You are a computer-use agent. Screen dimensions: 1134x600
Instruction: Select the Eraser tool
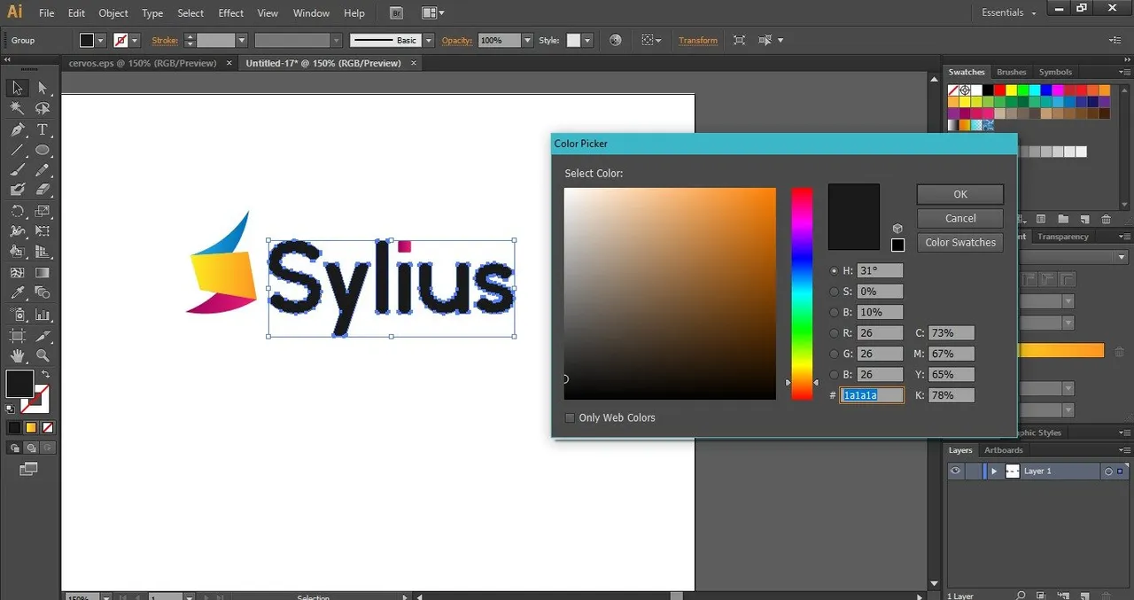click(42, 190)
